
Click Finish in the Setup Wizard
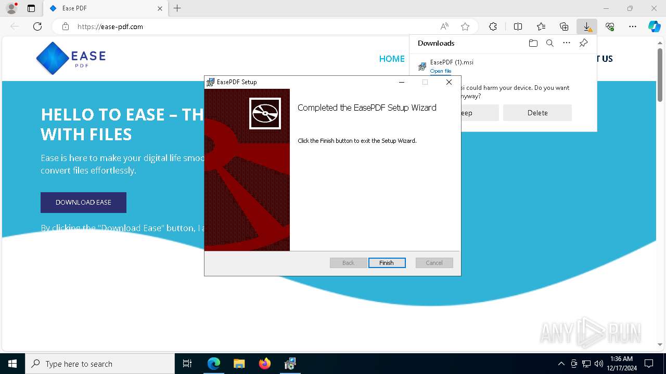(387, 263)
